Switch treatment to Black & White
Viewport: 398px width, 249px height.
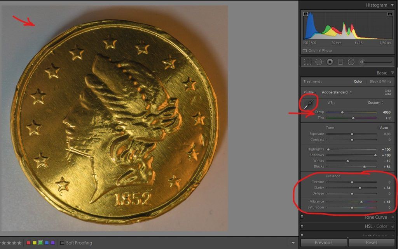380,81
